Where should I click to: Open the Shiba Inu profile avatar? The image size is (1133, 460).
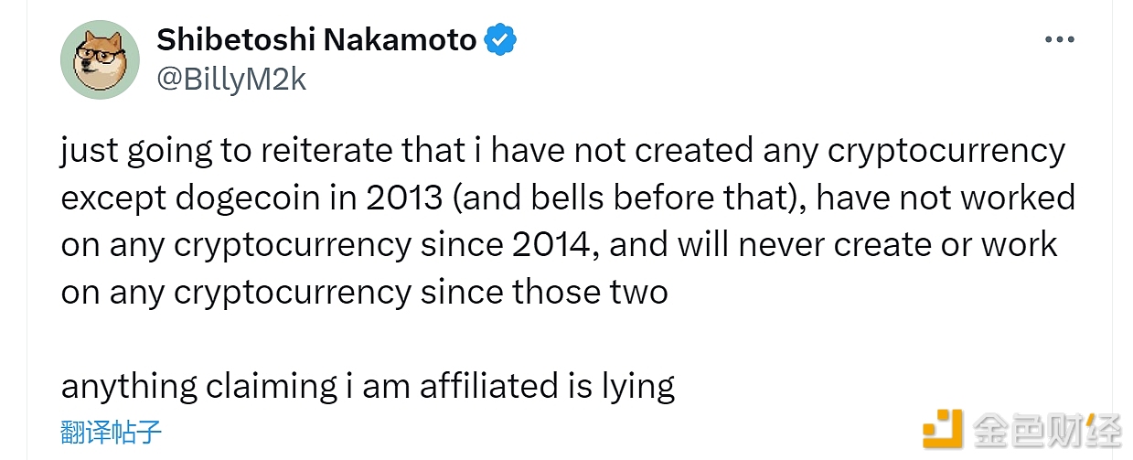(99, 59)
